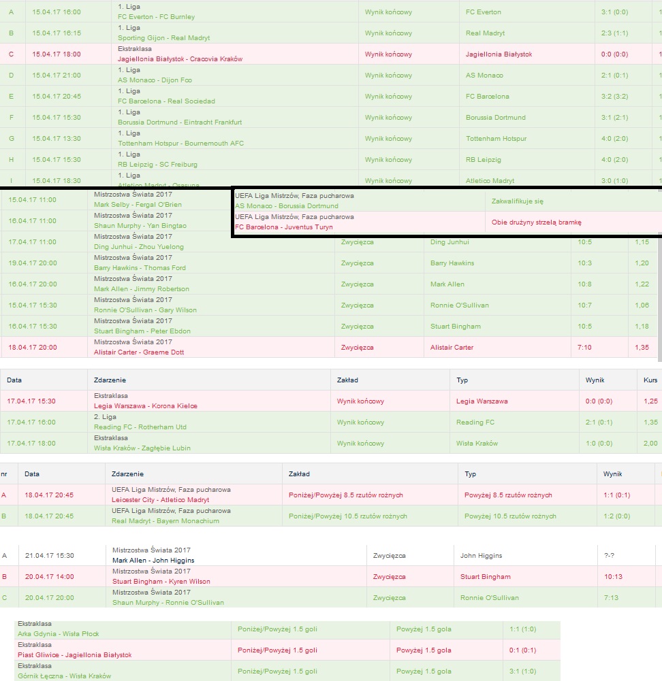Select Mark Allen - Jimmy Robertson event
Screen dimensions: 662x681
(141, 289)
